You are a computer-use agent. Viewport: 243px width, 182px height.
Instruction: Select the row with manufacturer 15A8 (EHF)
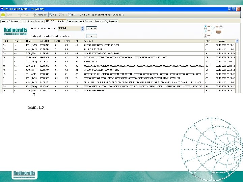click(119, 87)
